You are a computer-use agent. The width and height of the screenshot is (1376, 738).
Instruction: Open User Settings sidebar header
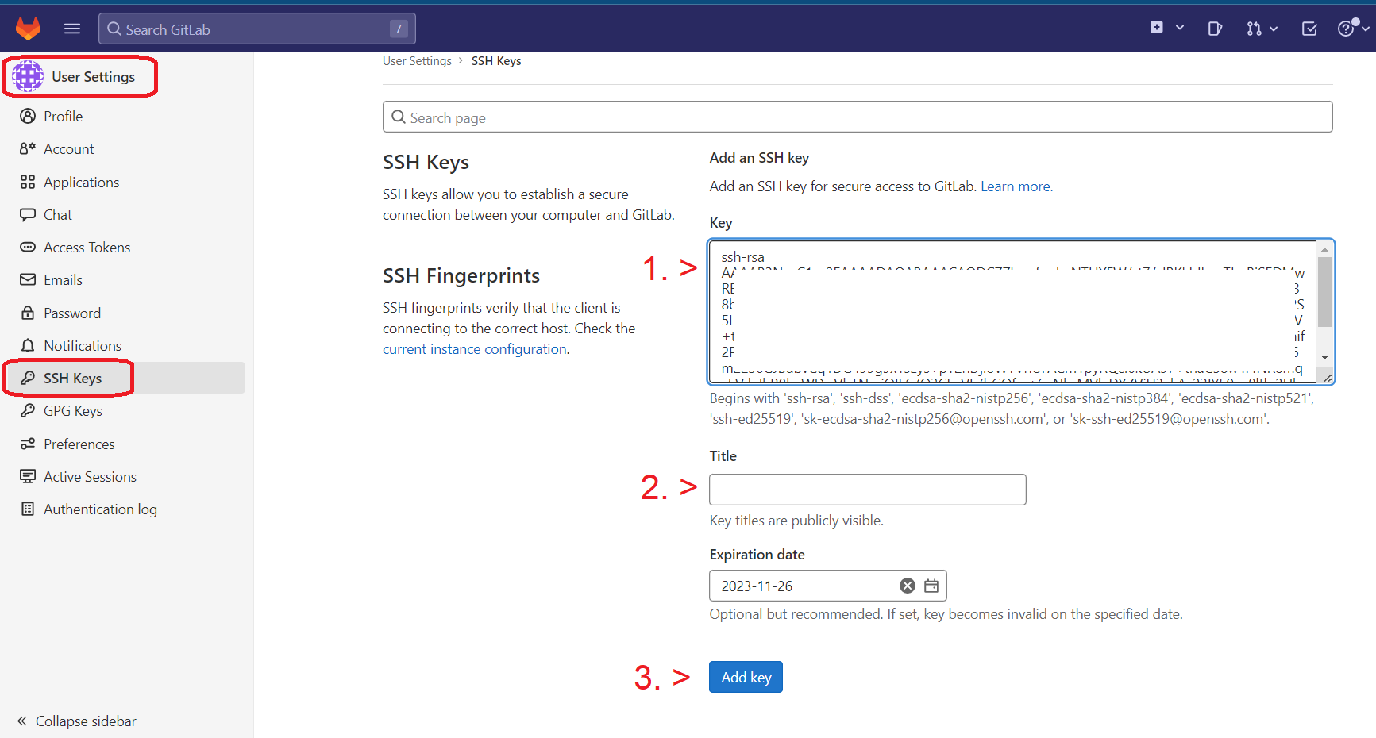(93, 77)
